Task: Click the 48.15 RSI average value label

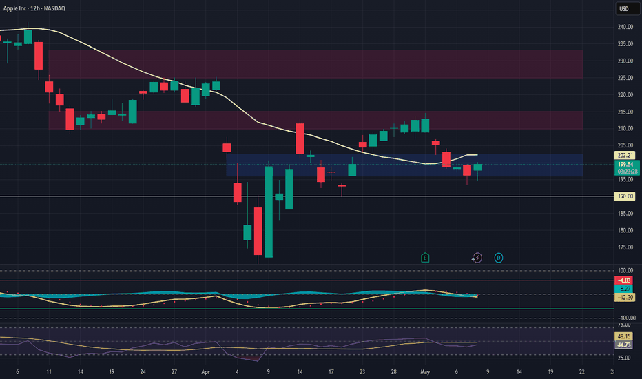Action: [x=623, y=336]
